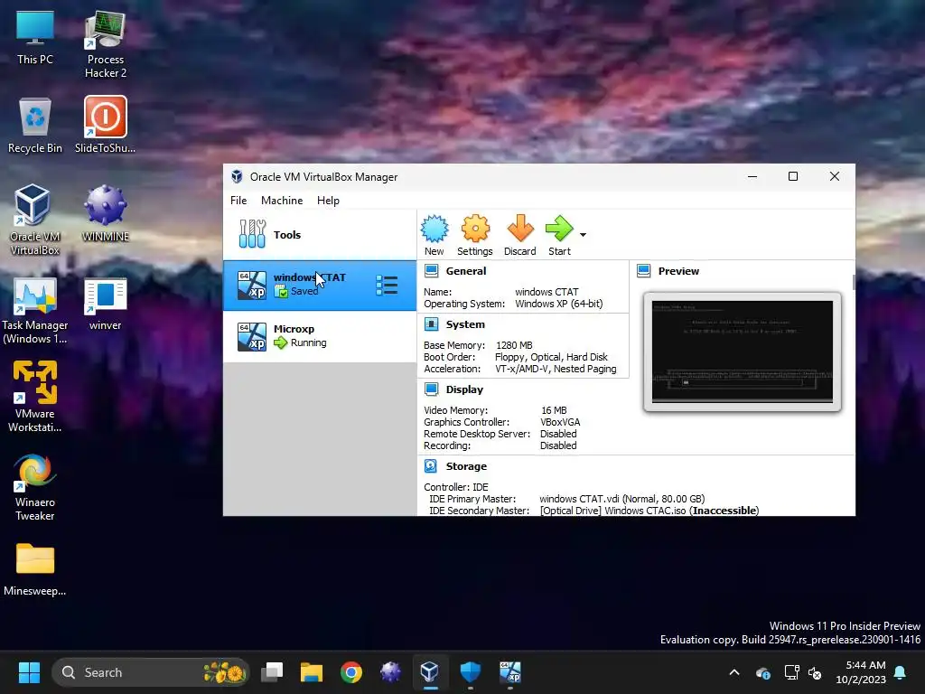Screen dimensions: 925x694
Task: Click the Storage section header
Action: pyautogui.click(x=466, y=465)
